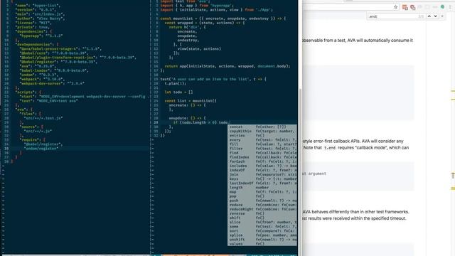The height and width of the screenshot is (256, 455).
Task: Pick 'splice' in the suggestion list
Action: [x=262, y=235]
